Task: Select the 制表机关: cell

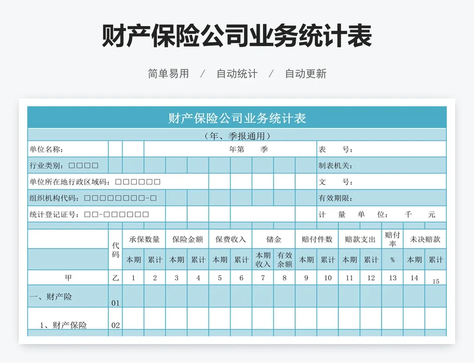Action: point(382,165)
